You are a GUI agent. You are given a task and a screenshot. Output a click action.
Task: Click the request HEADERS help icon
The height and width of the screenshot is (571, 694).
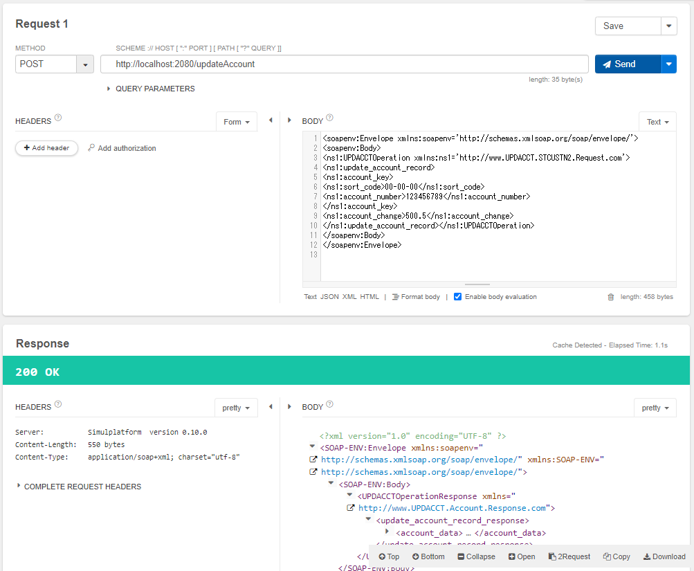58,118
